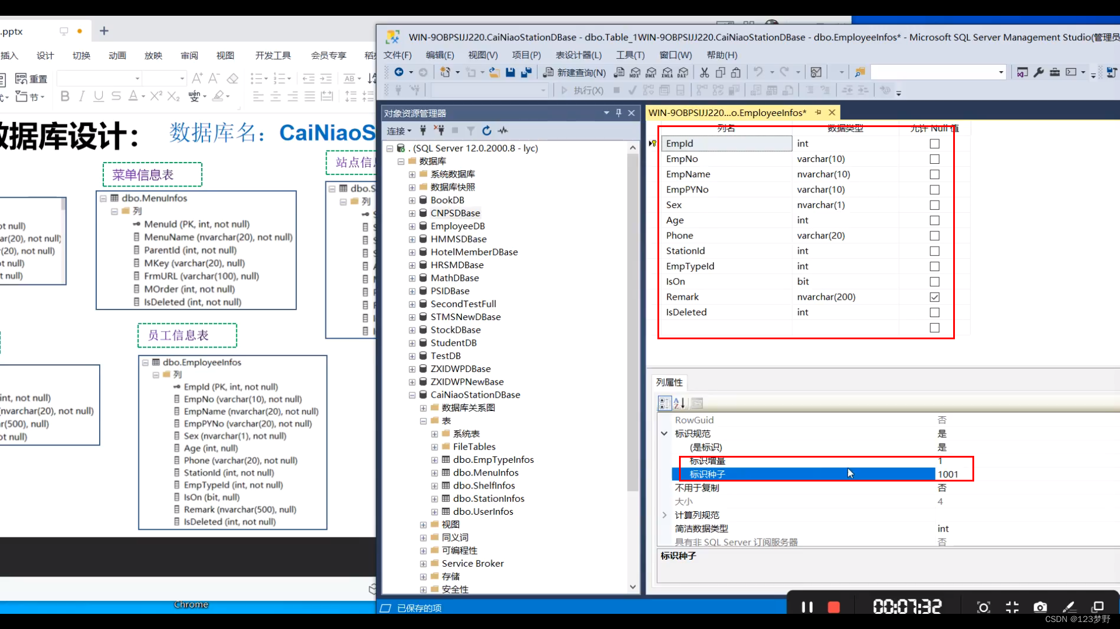Toggle Allow Nulls for Phone column
The height and width of the screenshot is (629, 1120).
[x=935, y=236]
